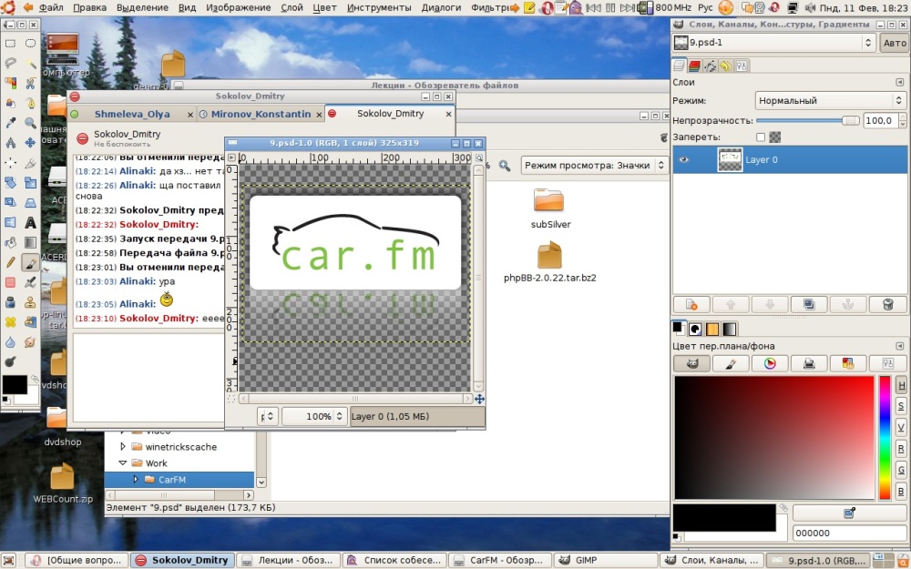The image size is (911, 569).
Task: Select the Color Picker eyedropper tool
Action: point(10,123)
